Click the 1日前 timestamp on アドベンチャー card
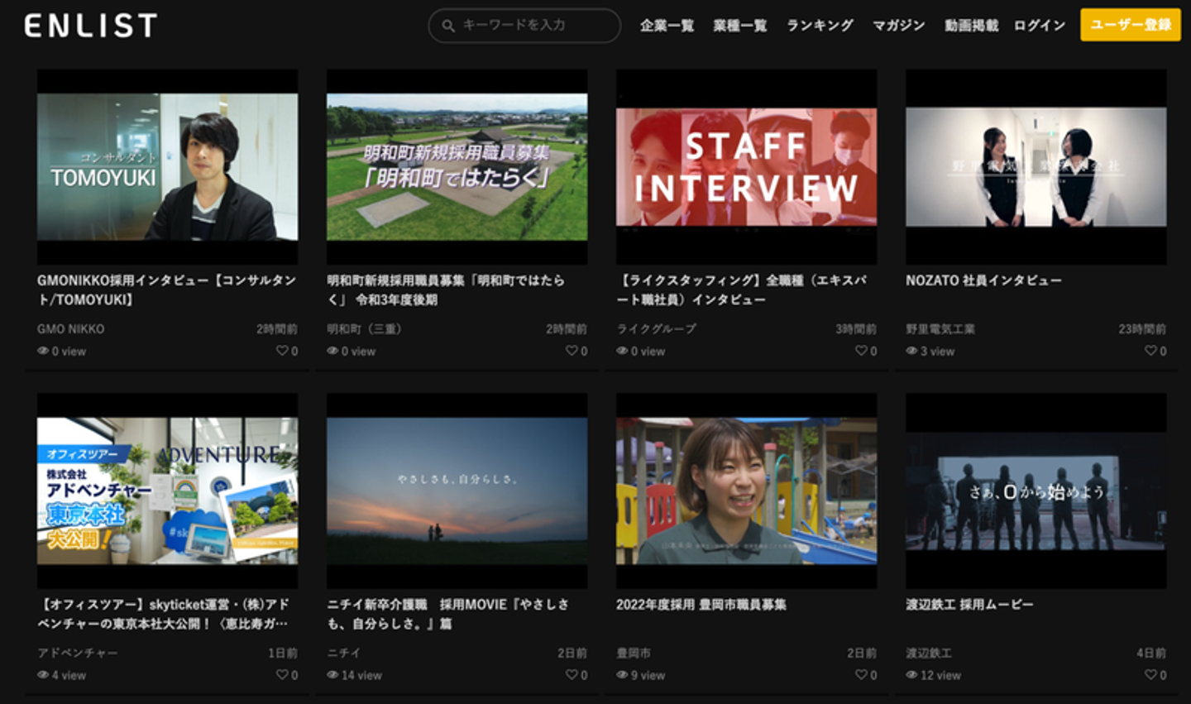 [283, 654]
